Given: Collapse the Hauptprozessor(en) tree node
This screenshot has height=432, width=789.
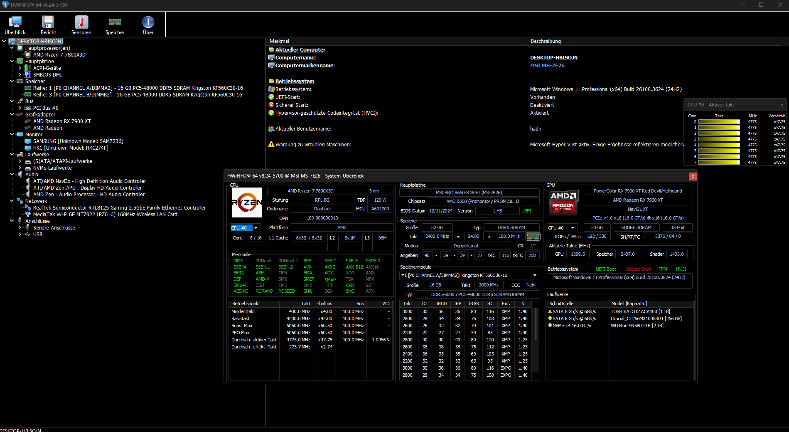Looking at the screenshot, I should click(12, 48).
